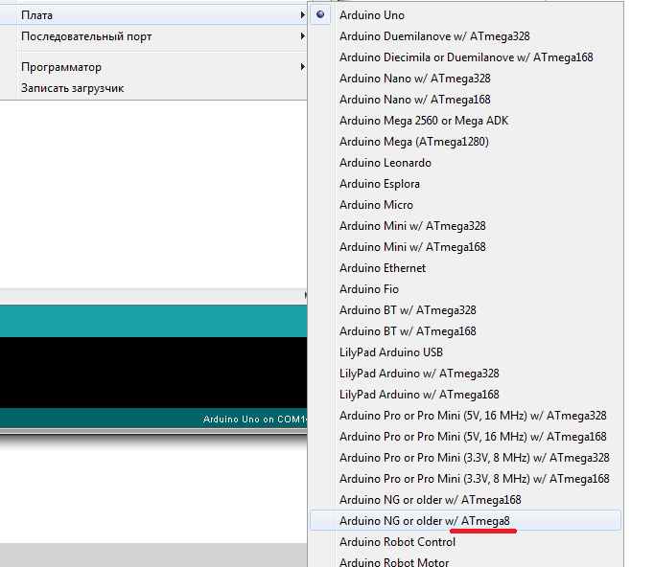Select Arduino Uno radio bullet
Screen dimensions: 654x567
coord(320,14)
